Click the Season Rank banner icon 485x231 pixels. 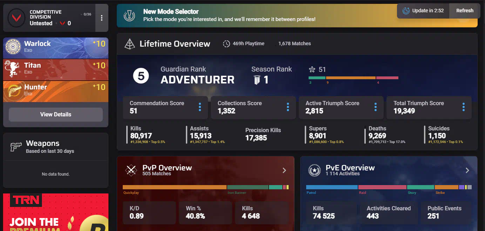click(257, 80)
